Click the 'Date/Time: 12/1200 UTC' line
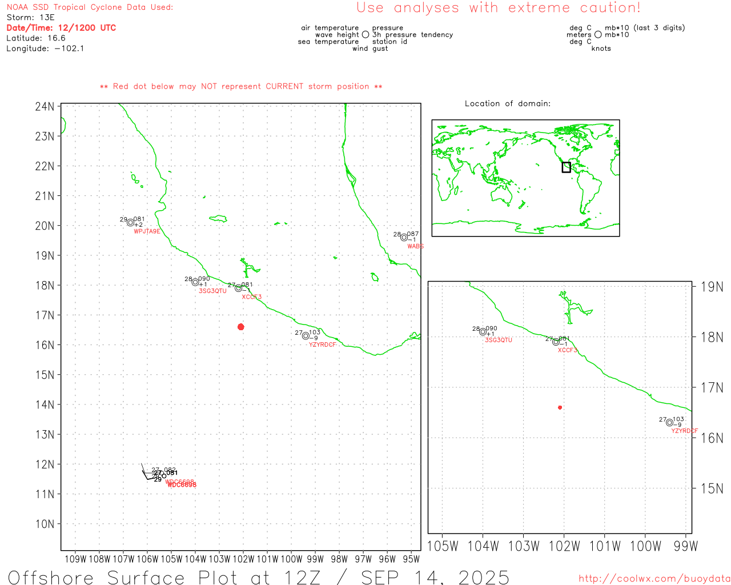731x585 pixels. point(61,27)
